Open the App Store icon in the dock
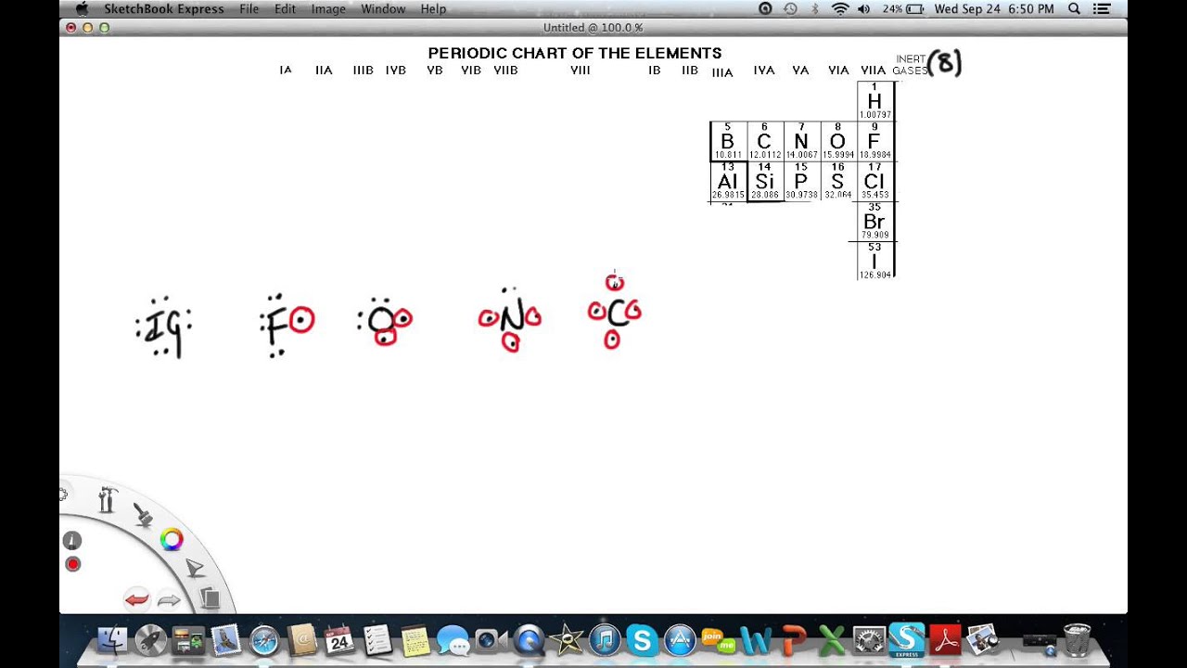This screenshot has height=668, width=1187. (680, 640)
